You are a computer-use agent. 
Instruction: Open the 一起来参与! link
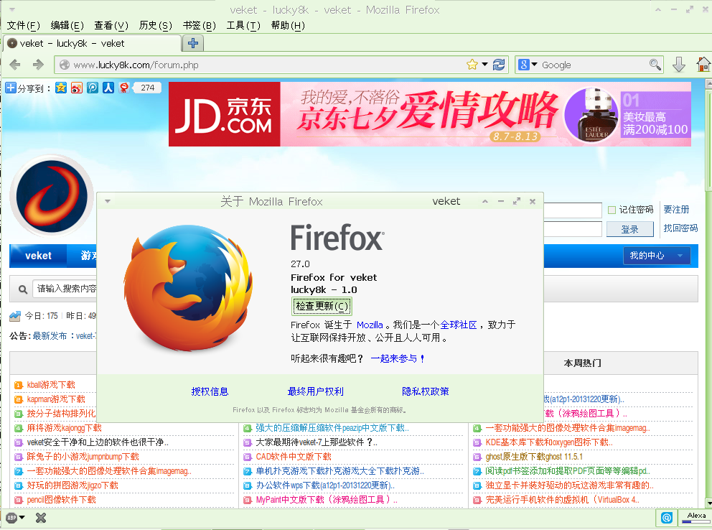(x=398, y=358)
